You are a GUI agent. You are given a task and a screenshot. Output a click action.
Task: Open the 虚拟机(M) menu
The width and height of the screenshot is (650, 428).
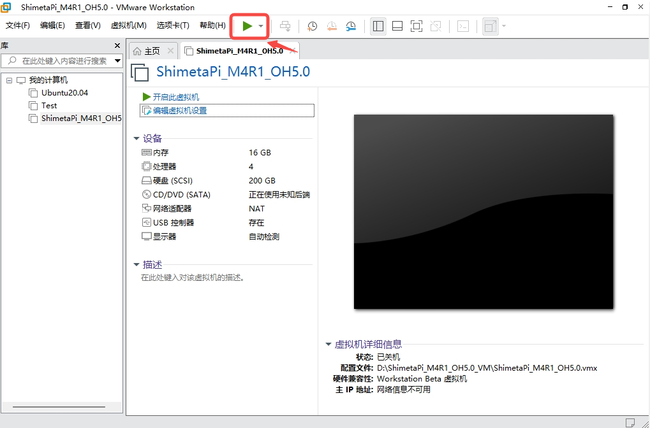click(128, 25)
